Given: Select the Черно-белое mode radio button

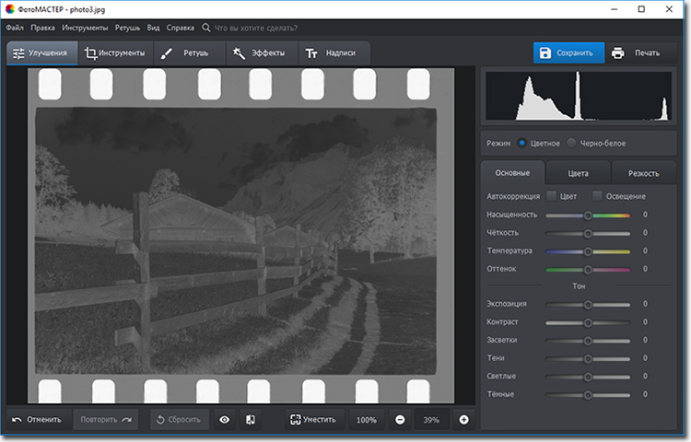Looking at the screenshot, I should (x=572, y=143).
